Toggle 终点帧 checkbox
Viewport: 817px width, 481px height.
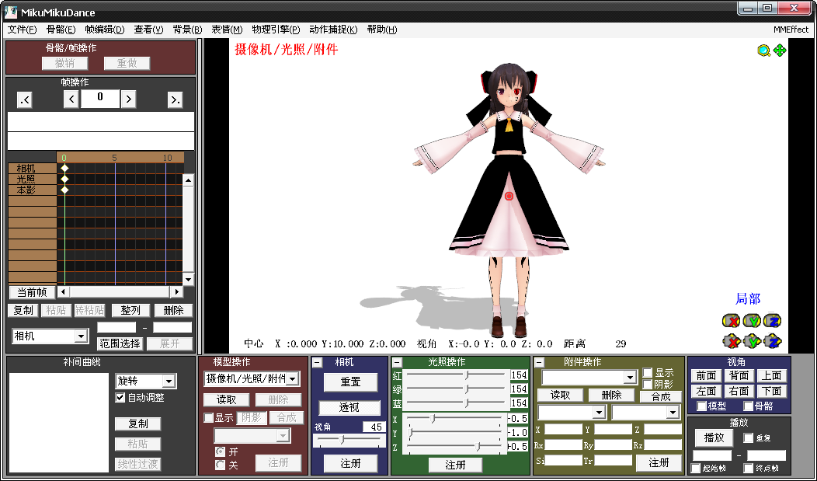coord(748,468)
